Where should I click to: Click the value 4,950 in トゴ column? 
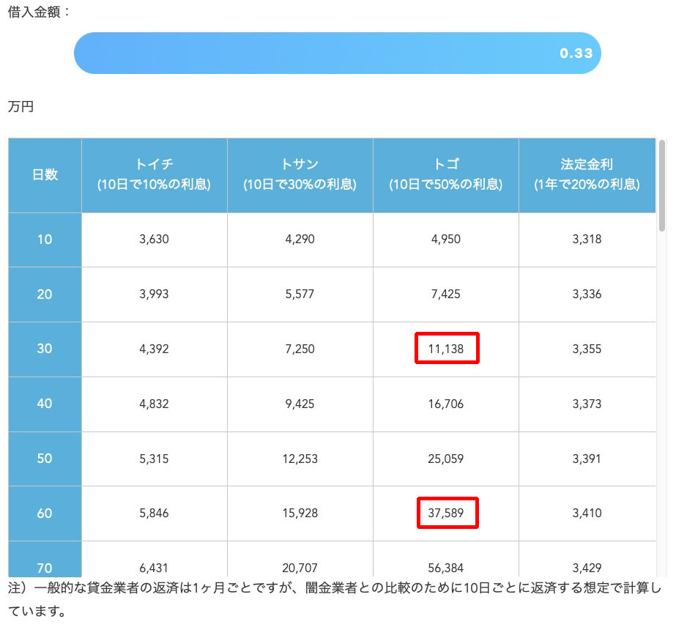point(445,240)
